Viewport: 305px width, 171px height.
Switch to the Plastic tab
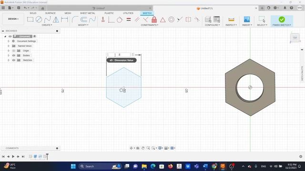coord(109,13)
